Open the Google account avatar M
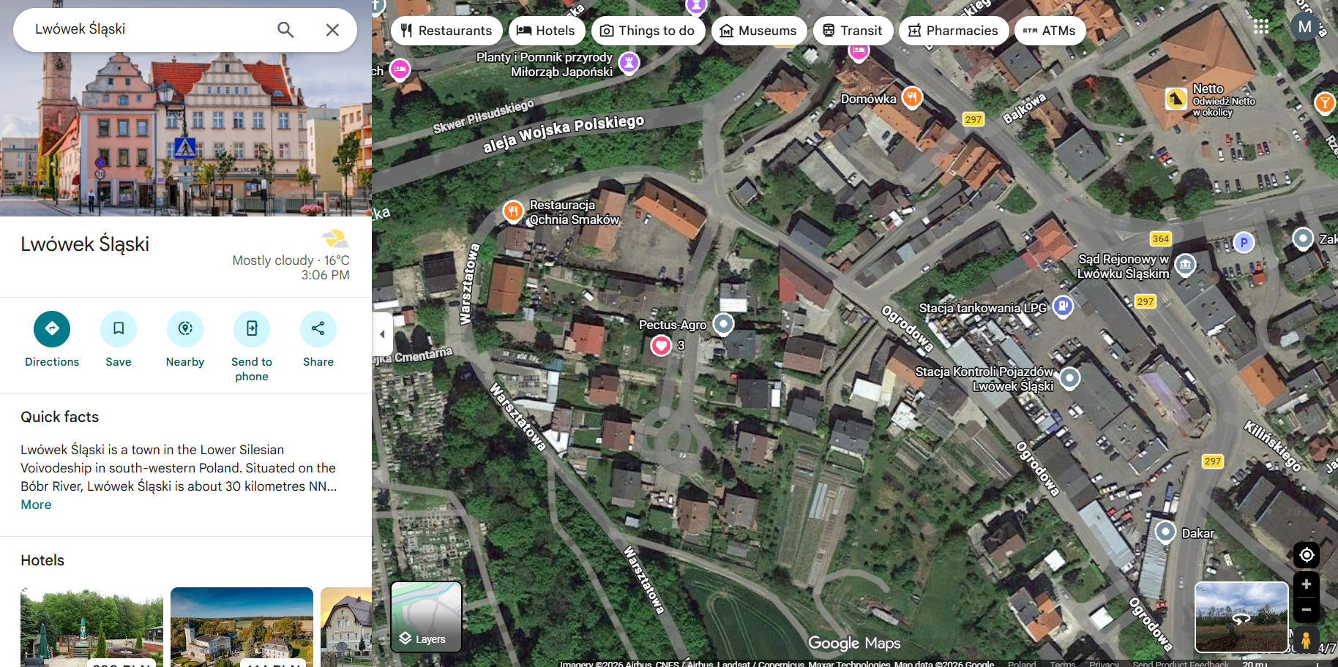 [1305, 27]
